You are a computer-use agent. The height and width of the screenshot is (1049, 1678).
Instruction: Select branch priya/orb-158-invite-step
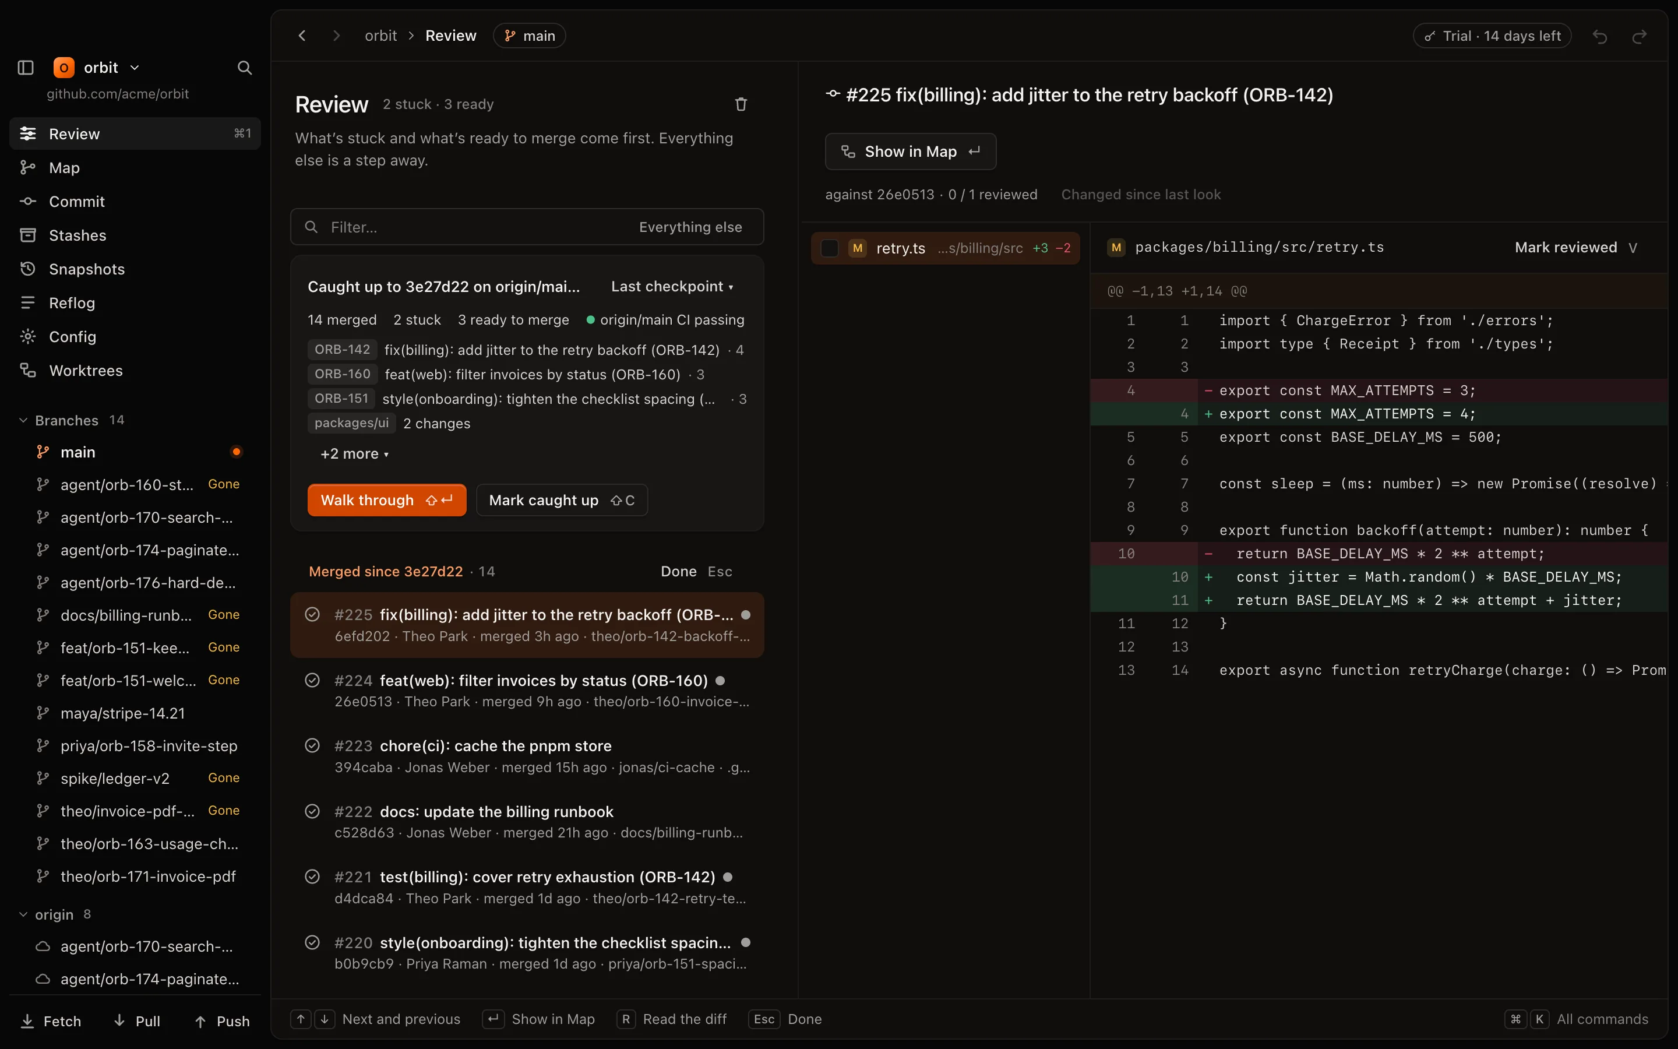click(x=135, y=745)
